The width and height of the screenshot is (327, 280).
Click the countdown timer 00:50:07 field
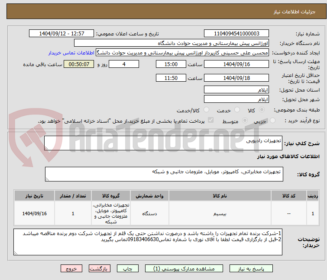79,64
